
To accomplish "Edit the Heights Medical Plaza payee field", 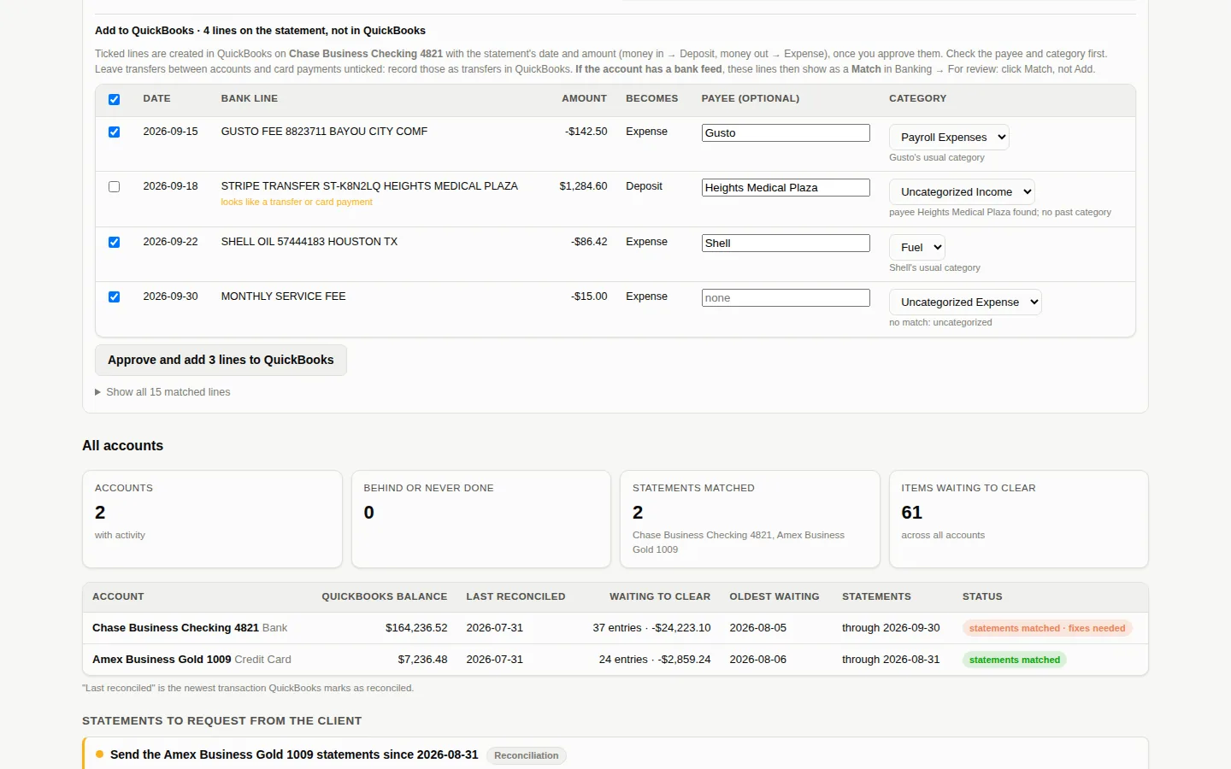I will coord(786,188).
